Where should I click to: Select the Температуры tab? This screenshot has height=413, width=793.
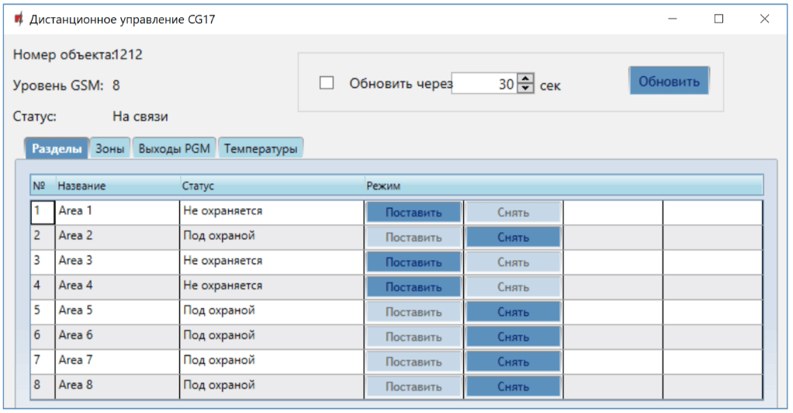pos(260,149)
